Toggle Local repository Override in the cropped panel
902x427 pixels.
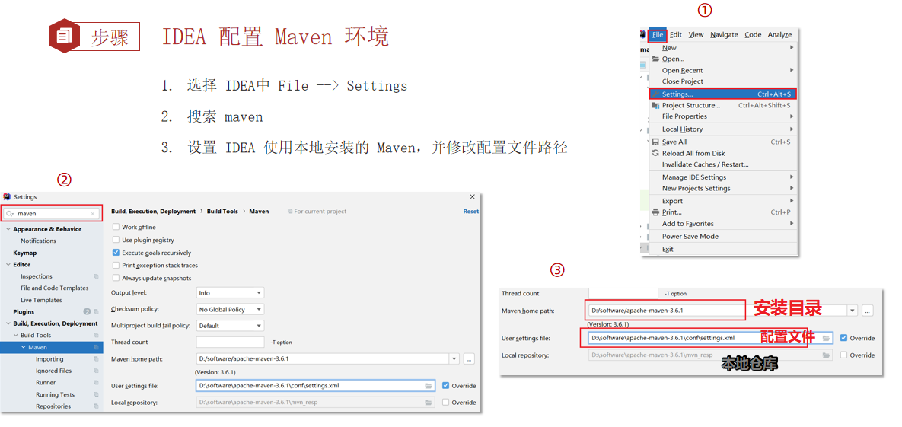click(844, 355)
